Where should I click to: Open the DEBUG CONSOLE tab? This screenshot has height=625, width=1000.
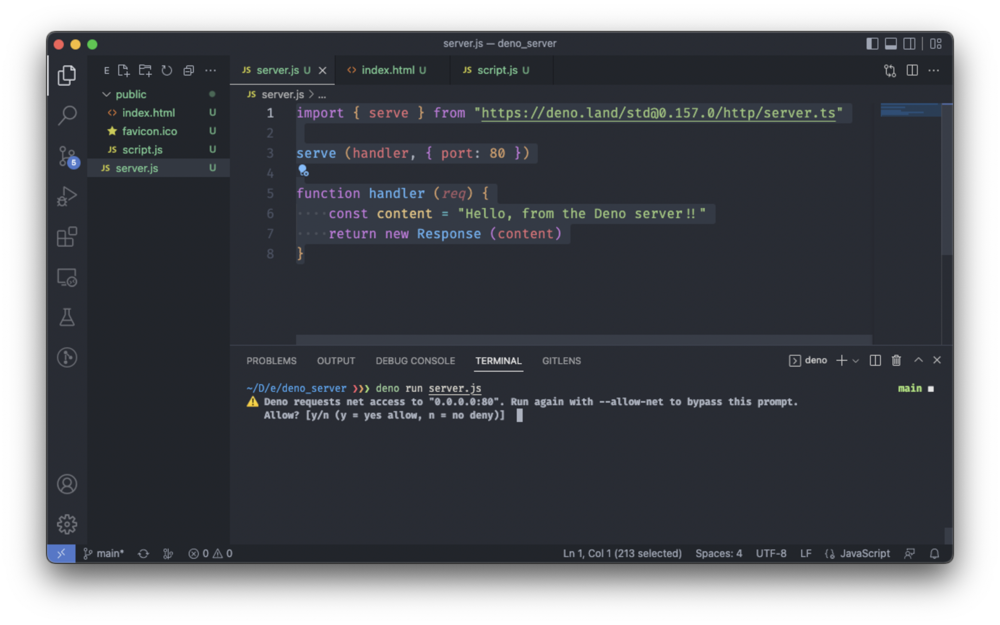coord(415,361)
